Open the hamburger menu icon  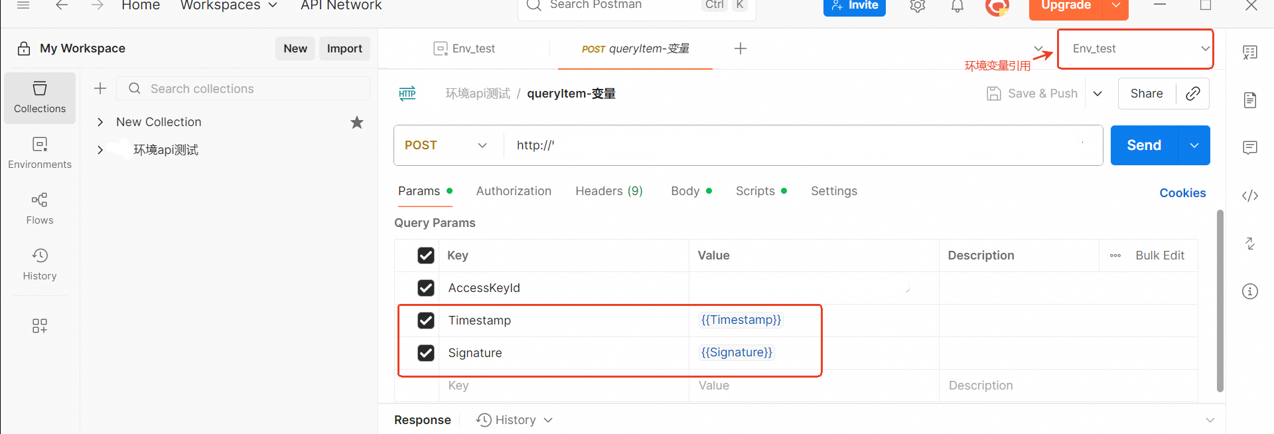coord(23,5)
